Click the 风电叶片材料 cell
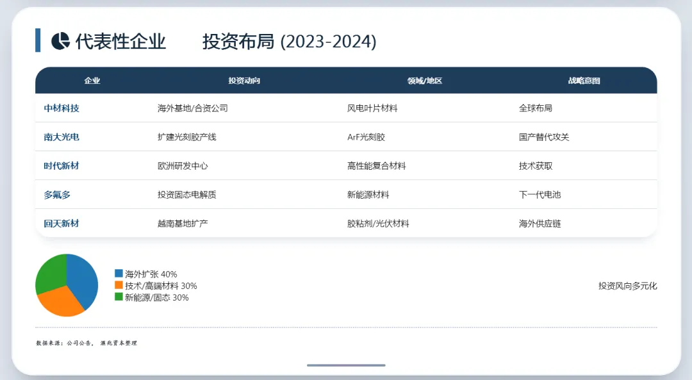The height and width of the screenshot is (380, 692). (x=372, y=108)
